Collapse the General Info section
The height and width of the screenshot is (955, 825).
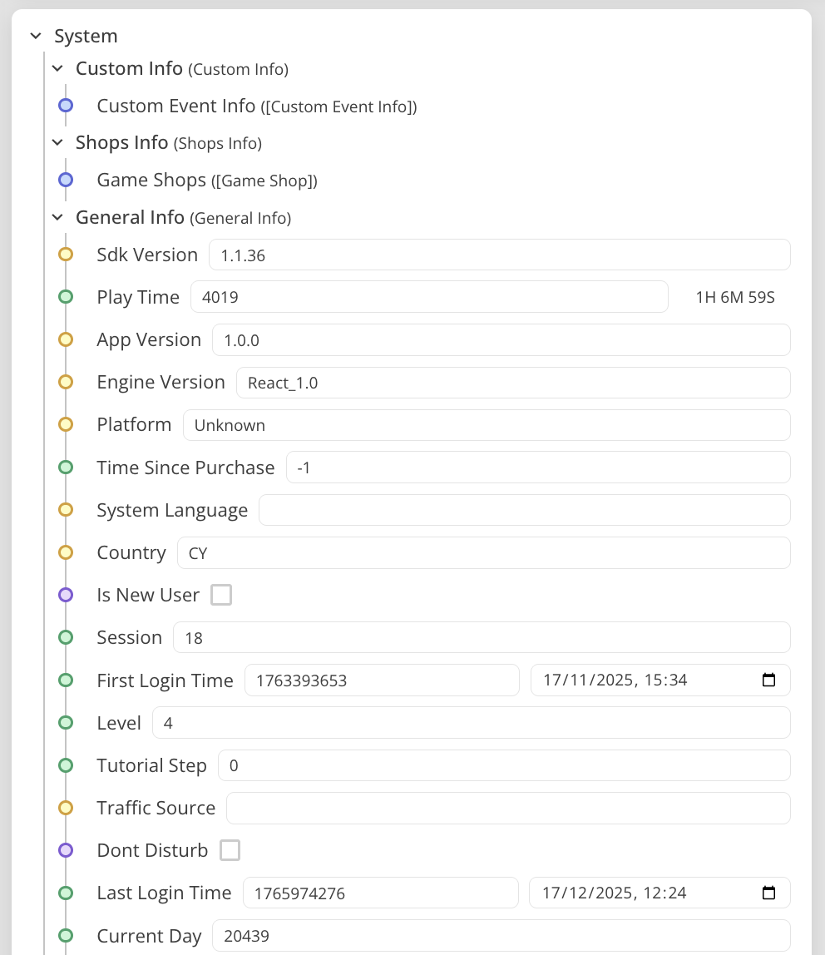[x=57, y=217]
